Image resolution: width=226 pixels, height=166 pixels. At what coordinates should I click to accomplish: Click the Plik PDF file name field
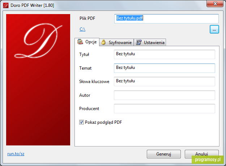[166, 19]
